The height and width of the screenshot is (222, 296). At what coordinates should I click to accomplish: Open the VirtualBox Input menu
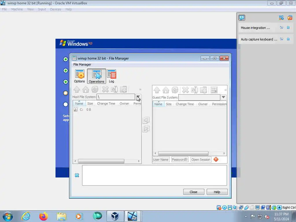tap(42, 9)
